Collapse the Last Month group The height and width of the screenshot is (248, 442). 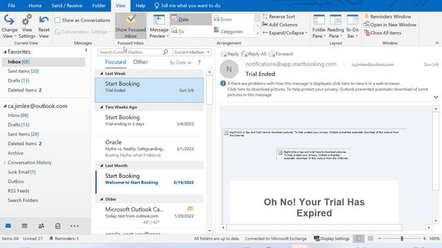pos(102,165)
